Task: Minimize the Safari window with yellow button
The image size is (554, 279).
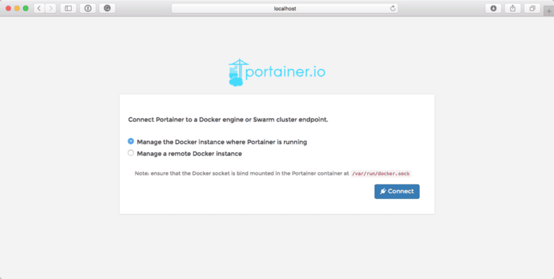Action: (17, 8)
